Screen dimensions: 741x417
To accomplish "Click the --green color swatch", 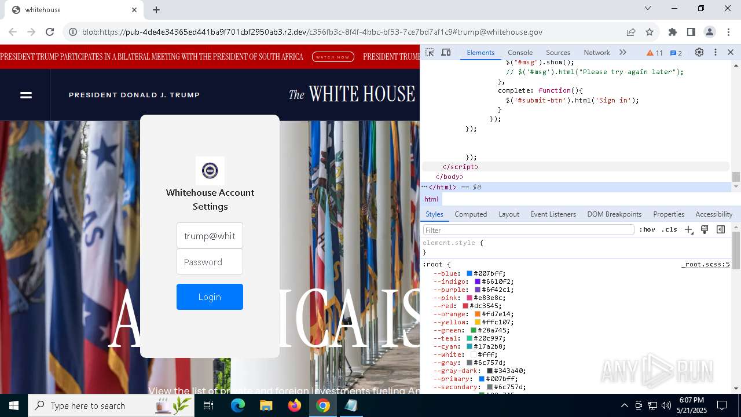I will [474, 330].
